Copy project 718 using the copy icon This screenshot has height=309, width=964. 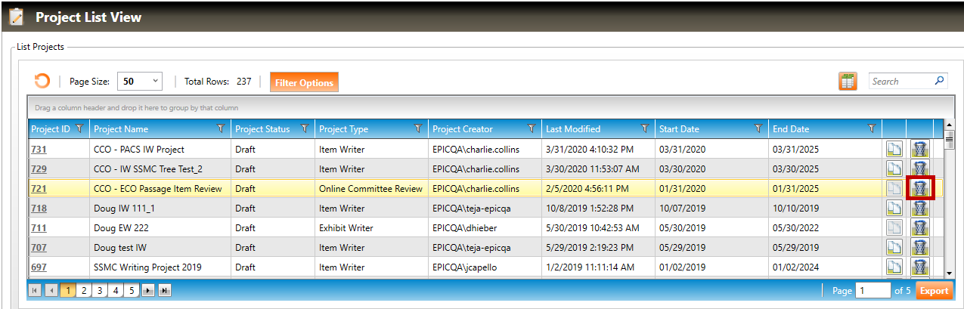tap(894, 208)
